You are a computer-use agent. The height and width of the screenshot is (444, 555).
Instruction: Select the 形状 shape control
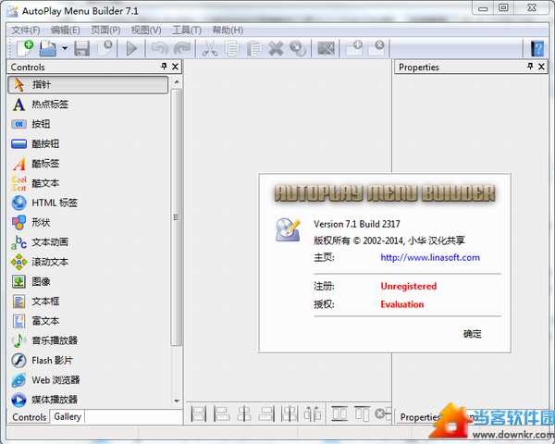click(88, 222)
